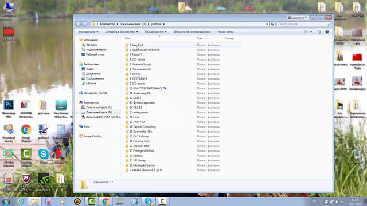367x206 pixels.
Task: Sort by the Размер column header
Action: pos(229,38)
